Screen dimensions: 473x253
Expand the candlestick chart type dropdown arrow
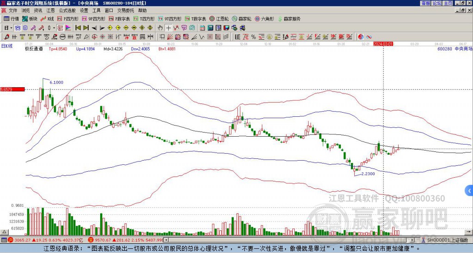(x=54, y=28)
